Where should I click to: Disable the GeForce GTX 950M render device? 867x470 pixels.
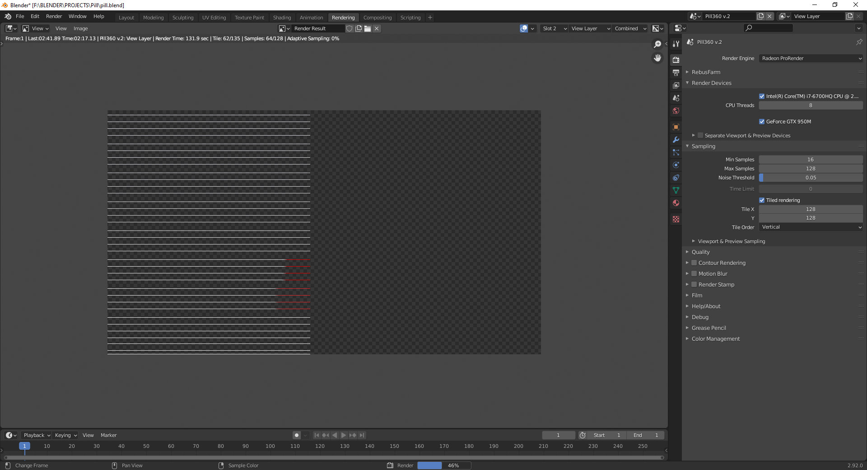(762, 121)
